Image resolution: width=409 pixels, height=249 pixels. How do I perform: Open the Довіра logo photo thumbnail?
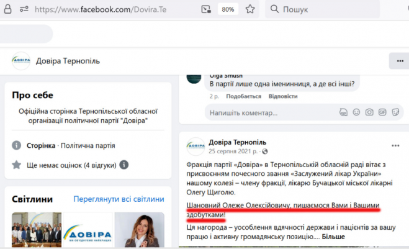[88, 230]
